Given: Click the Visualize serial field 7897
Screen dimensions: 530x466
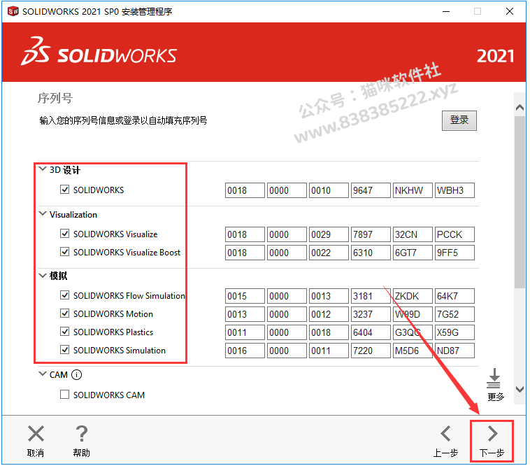Looking at the screenshot, I should point(371,234).
